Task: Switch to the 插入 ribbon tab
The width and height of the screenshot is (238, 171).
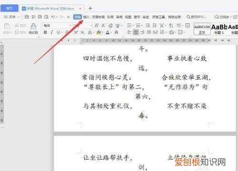Action: [x=86, y=17]
